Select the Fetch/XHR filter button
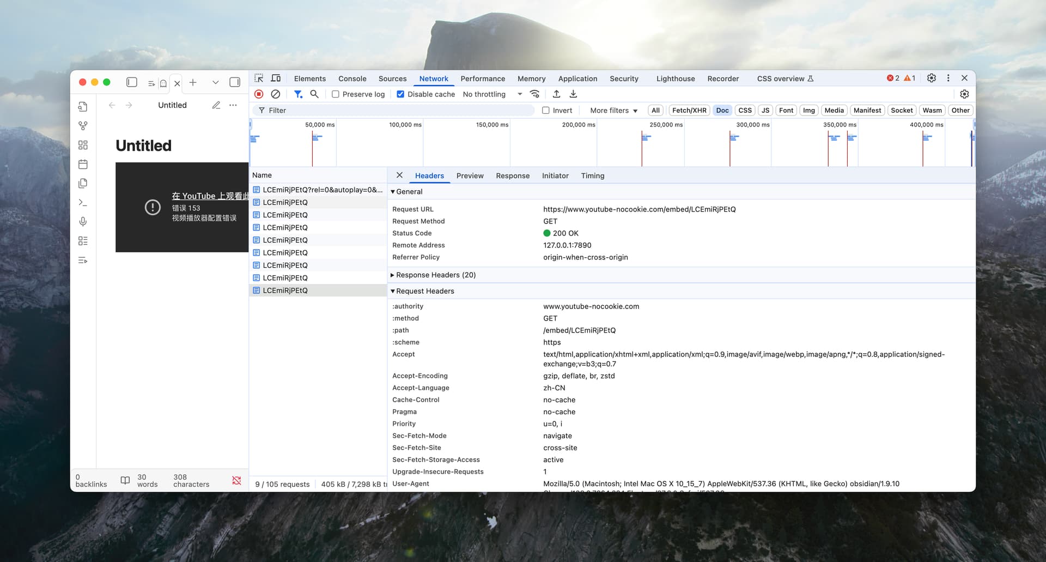This screenshot has width=1046, height=562. pyautogui.click(x=689, y=111)
